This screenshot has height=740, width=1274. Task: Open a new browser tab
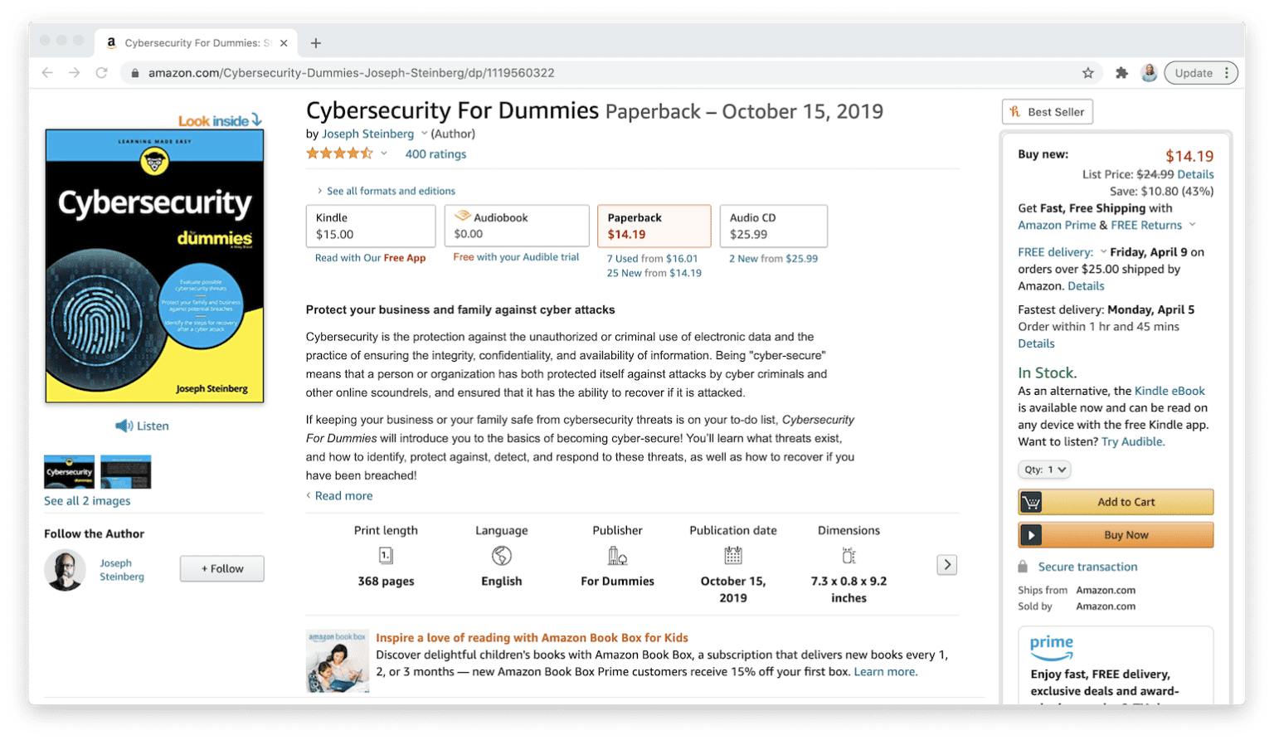pos(315,43)
